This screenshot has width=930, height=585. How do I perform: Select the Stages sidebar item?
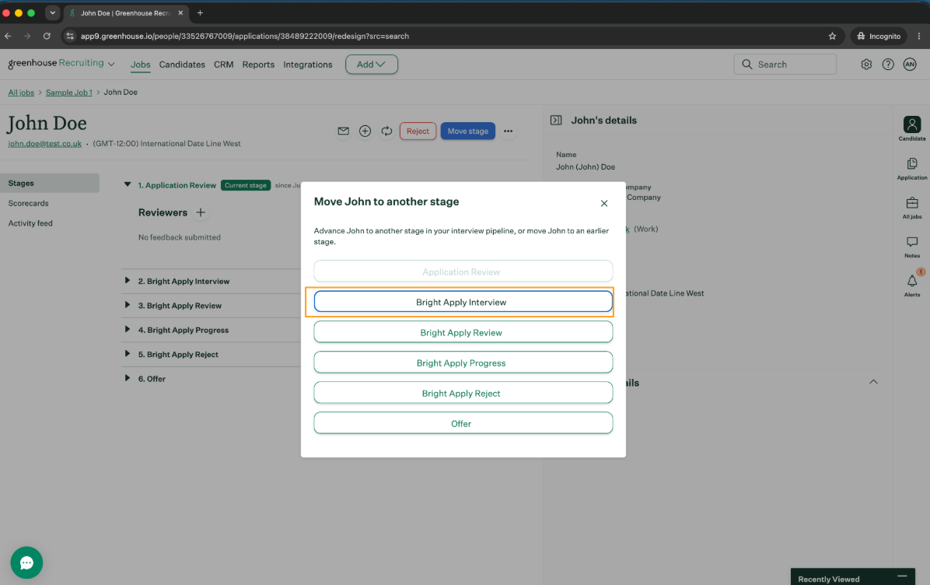[x=50, y=184]
